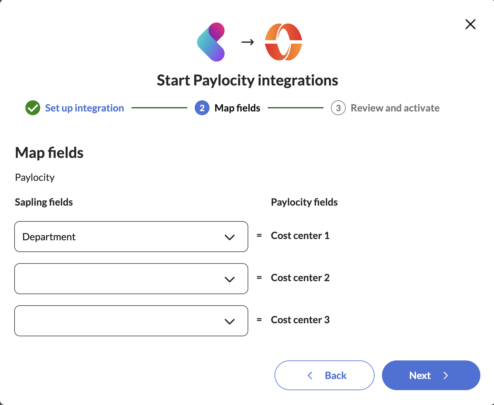Screen dimensions: 494x405
Task: Click the arrow between the two logos
Action: [x=248, y=42]
